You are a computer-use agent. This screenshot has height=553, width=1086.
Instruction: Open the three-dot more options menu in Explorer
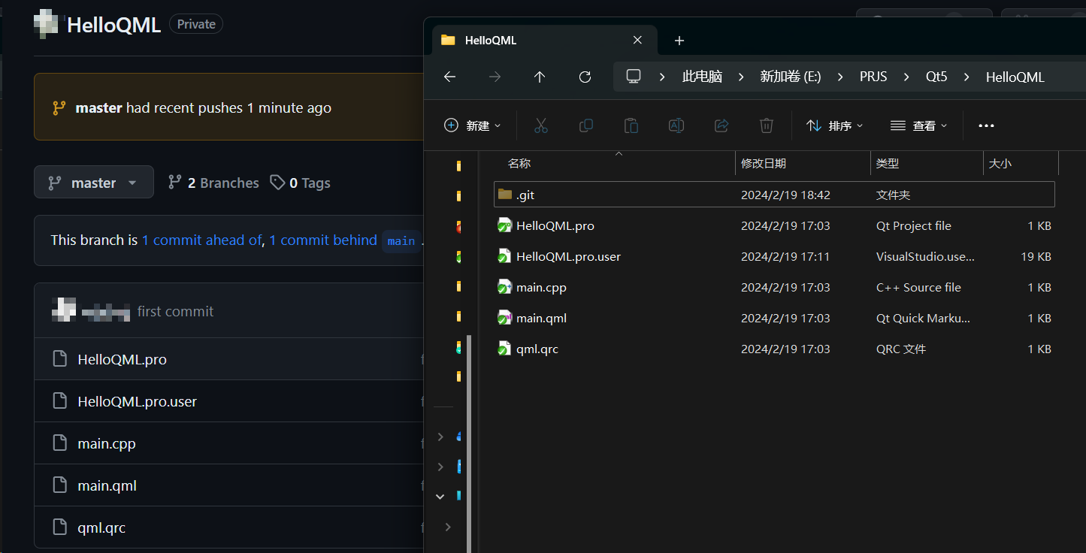coord(986,125)
